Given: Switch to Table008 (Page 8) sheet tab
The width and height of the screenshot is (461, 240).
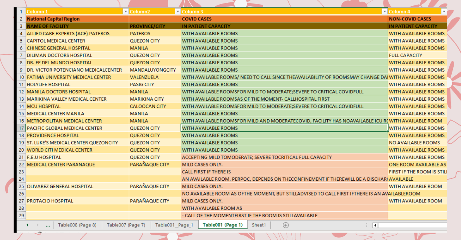Looking at the screenshot, I should 77,225.
